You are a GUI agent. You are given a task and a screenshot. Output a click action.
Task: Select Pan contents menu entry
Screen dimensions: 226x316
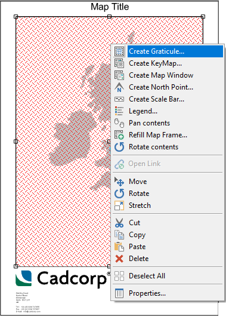point(168,123)
